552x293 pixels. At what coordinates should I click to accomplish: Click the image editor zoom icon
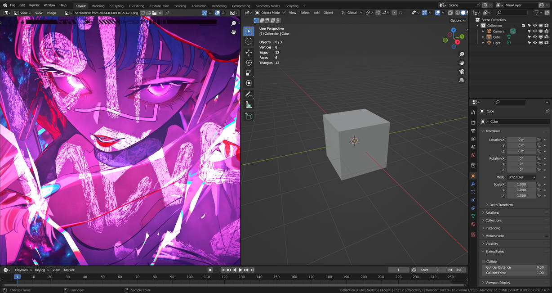234,23
